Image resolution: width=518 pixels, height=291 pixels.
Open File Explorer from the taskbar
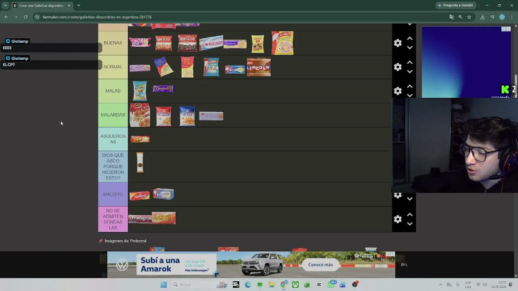coord(272,285)
